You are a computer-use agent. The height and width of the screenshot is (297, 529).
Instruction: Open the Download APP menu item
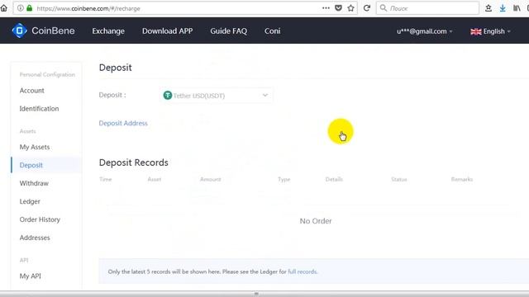click(x=167, y=31)
